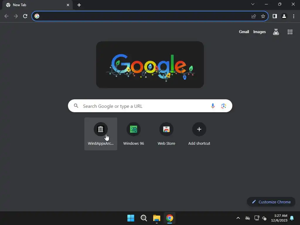Open the Windows Start menu
Screen dimensions: 300x225
pyautogui.click(x=131, y=218)
